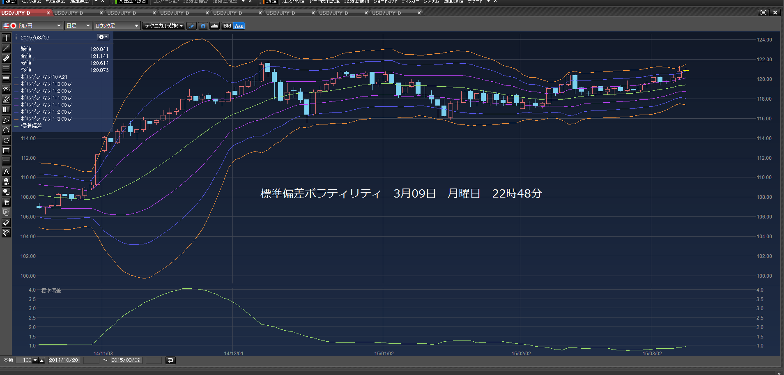The image size is (784, 375).
Task: Click the 終値 value 120.876
Action: (99, 70)
